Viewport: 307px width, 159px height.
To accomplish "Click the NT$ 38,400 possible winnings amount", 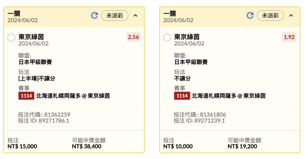I will (86, 147).
